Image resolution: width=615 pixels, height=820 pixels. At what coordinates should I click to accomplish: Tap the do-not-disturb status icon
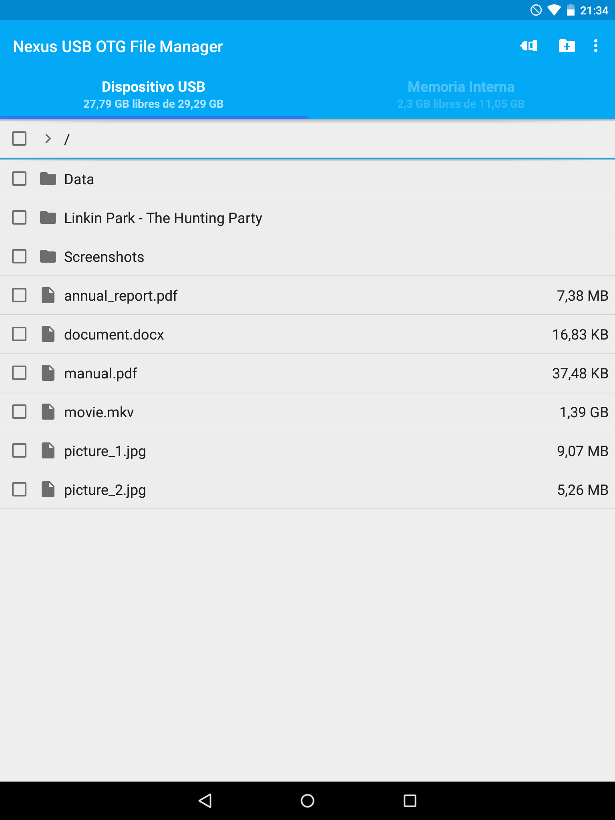536,10
